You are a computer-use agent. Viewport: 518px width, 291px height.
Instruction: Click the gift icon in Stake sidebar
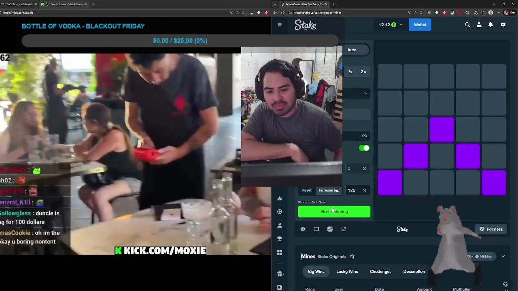click(279, 274)
